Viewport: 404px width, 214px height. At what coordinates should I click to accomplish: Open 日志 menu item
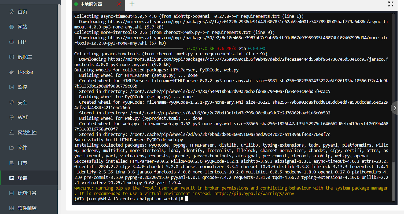pyautogui.click(x=29, y=163)
